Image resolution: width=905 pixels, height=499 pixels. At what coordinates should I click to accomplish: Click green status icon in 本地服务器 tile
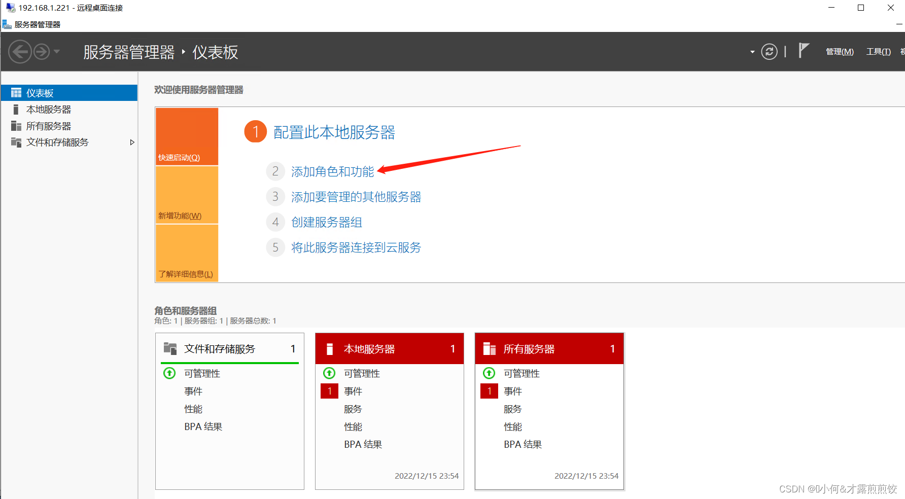(x=329, y=373)
